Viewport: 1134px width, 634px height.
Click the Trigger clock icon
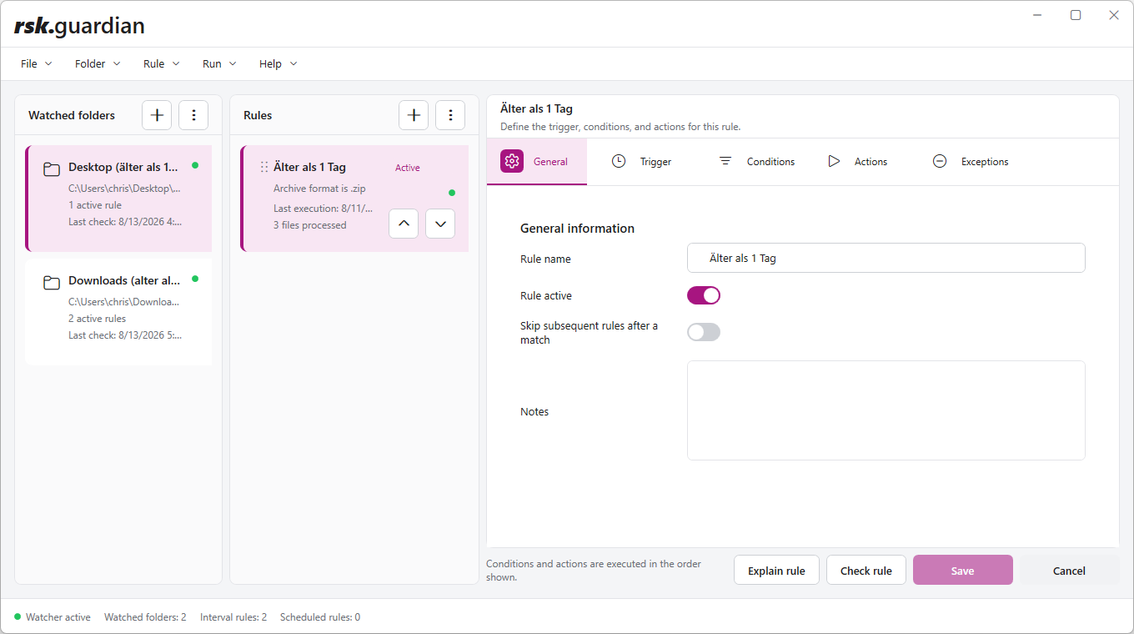[x=619, y=161]
